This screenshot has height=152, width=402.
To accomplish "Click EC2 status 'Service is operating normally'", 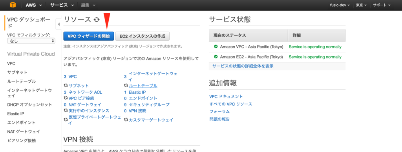I will click(x=315, y=57).
